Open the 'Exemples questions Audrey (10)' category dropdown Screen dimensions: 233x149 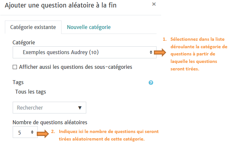point(81,52)
